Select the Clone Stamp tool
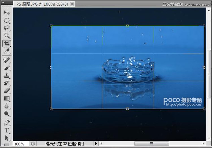The height and width of the screenshot is (148, 212). [x=7, y=75]
